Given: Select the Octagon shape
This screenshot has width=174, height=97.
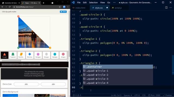Looking at the screenshot, I should click(63, 55).
